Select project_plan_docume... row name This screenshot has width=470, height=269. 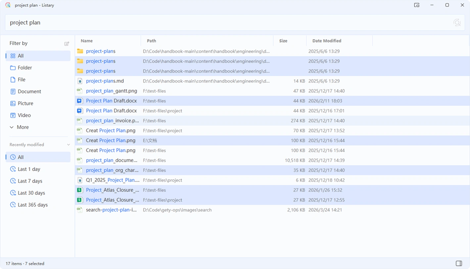112,160
